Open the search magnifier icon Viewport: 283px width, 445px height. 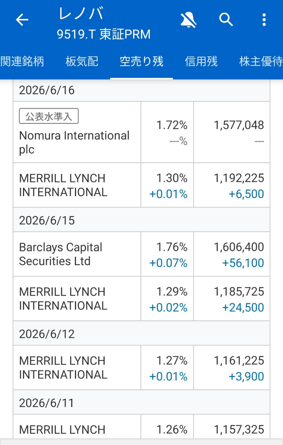226,19
